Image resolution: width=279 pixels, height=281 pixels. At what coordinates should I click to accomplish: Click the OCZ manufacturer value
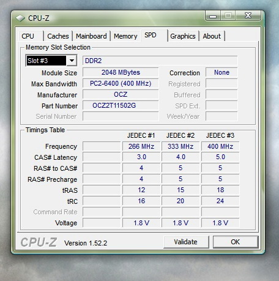click(121, 94)
